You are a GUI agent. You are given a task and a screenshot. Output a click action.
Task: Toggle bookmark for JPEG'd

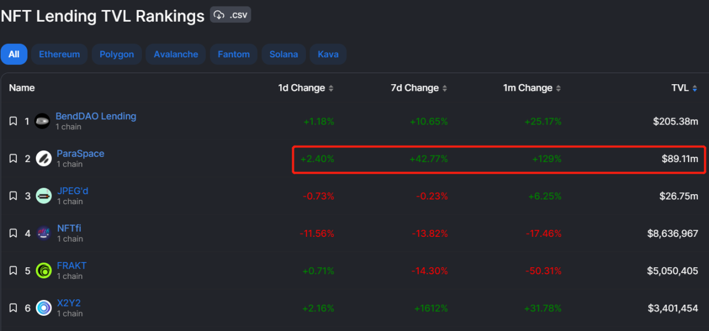13,196
